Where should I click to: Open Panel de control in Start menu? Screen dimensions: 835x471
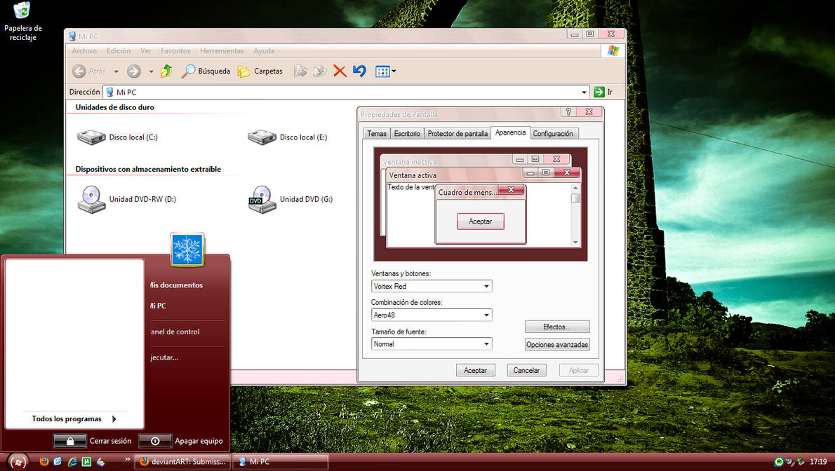[175, 332]
